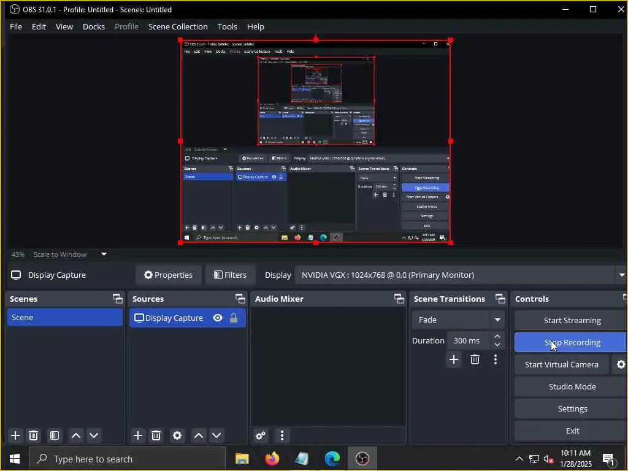628x471 pixels.
Task: Move scene up with arrow icon
Action: [76, 435]
